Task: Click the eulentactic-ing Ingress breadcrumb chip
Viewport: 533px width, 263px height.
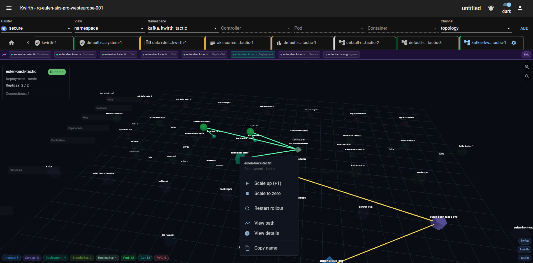Action: pos(341,55)
